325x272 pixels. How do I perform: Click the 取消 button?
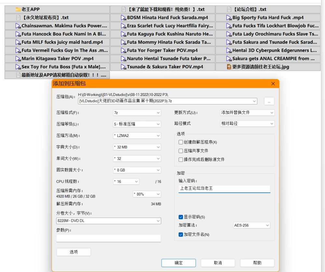click(218, 263)
